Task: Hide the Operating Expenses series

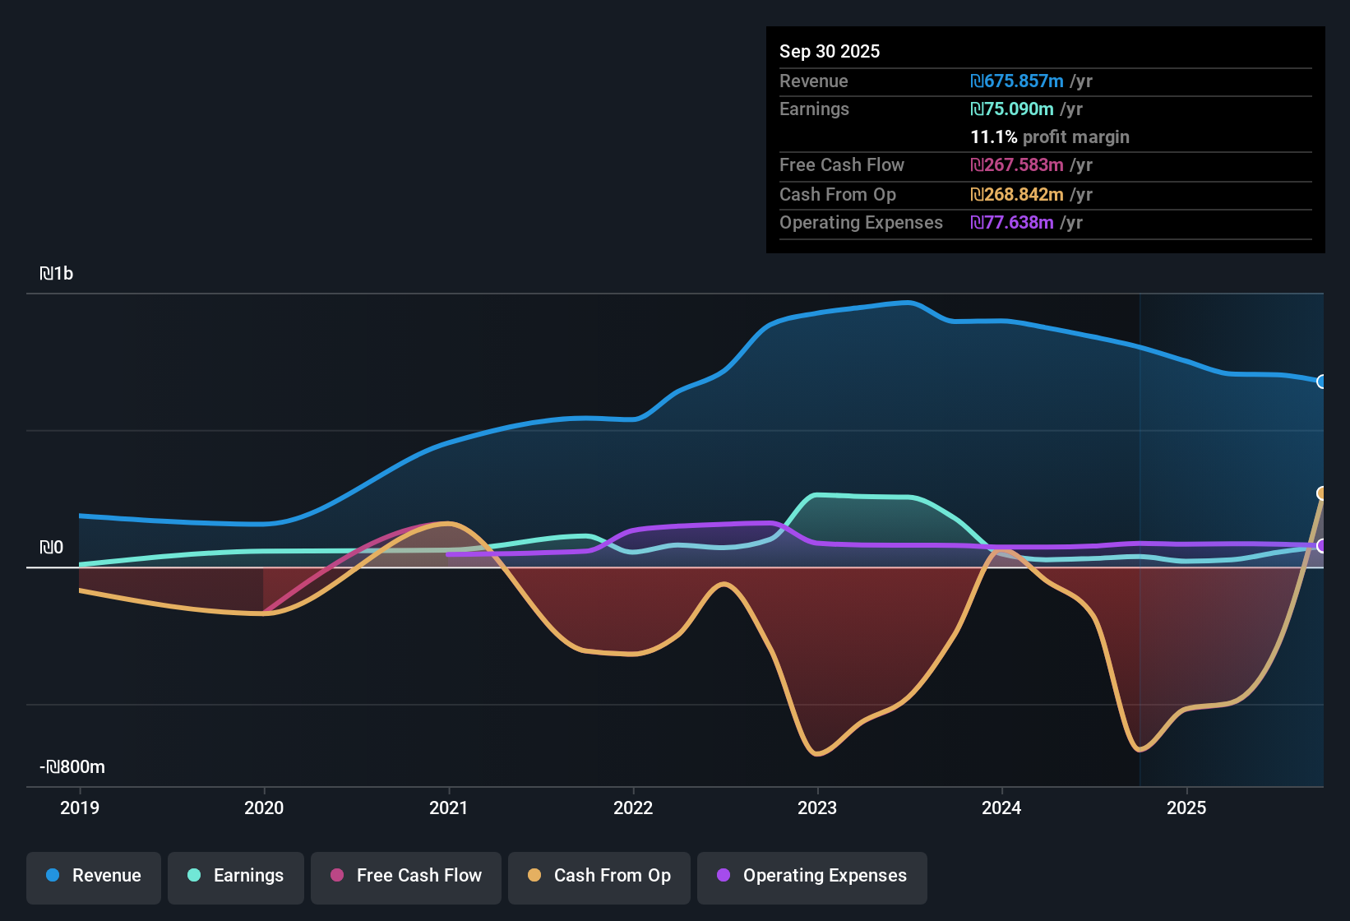Action: pos(812,876)
